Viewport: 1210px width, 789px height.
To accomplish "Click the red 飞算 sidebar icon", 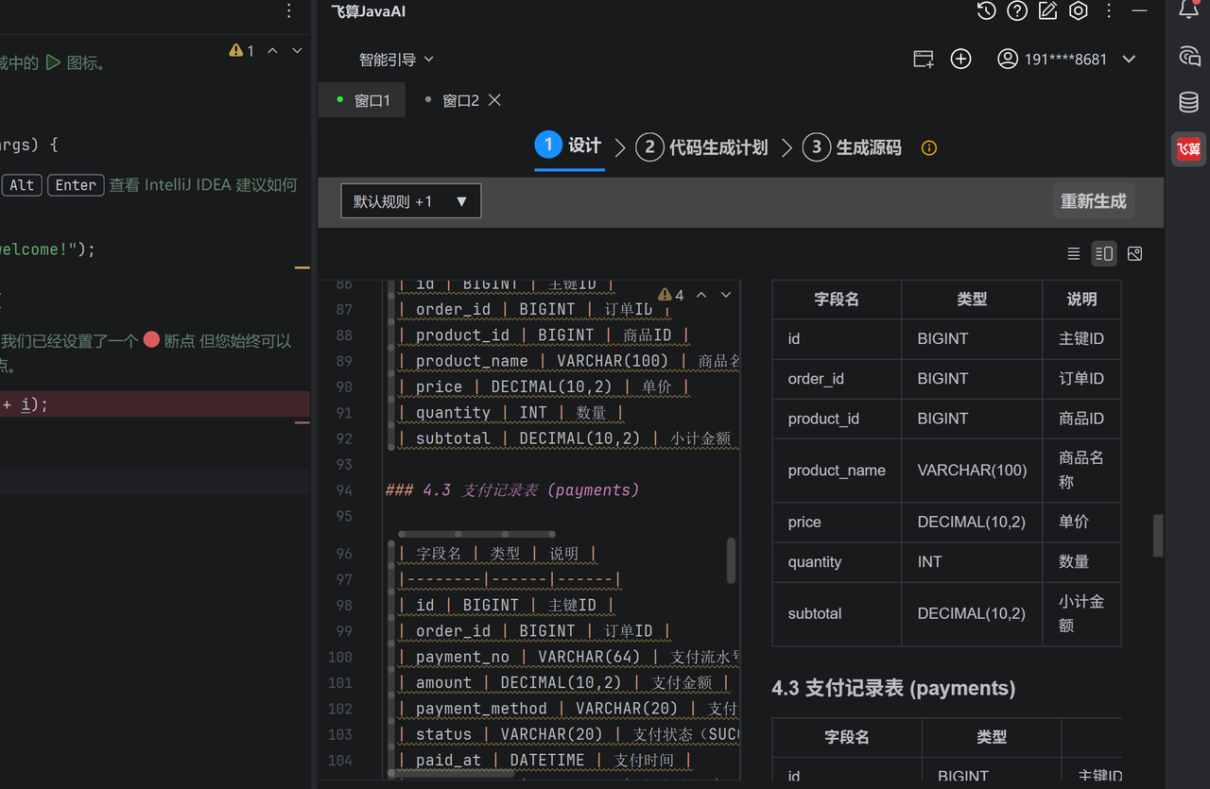I will coord(1189,148).
